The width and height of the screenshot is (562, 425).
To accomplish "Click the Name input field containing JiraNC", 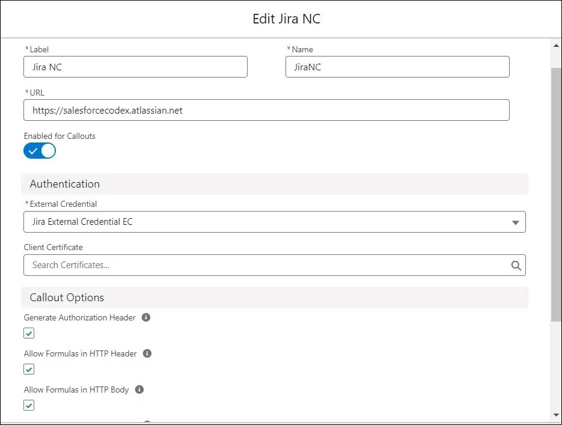I will click(397, 67).
